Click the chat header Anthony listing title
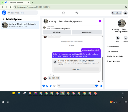Image resolution: width=128 pixels, height=112 pixels. point(66,21)
